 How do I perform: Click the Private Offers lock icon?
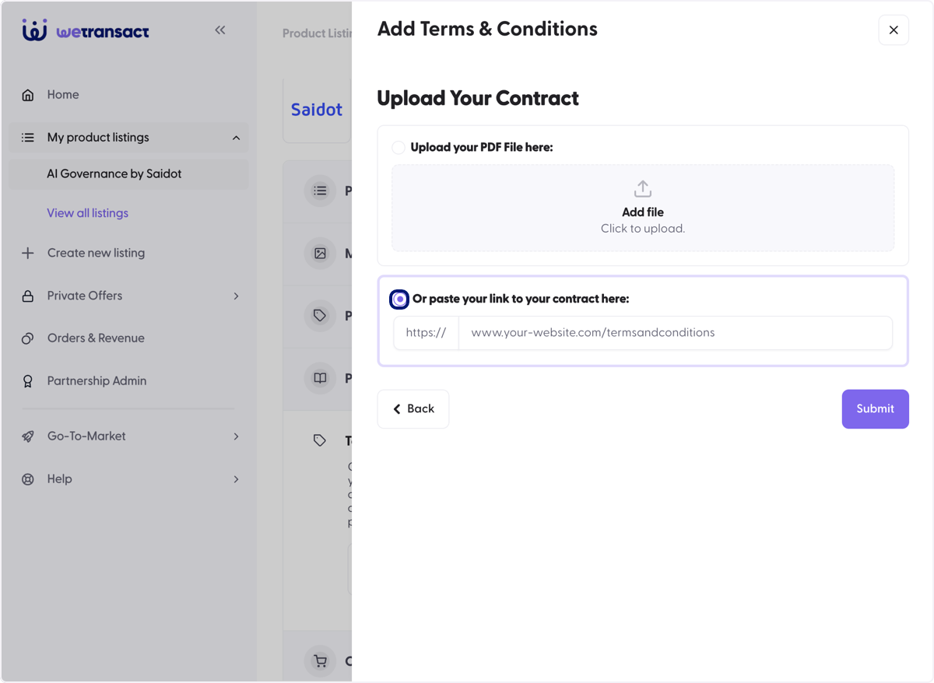tap(28, 296)
